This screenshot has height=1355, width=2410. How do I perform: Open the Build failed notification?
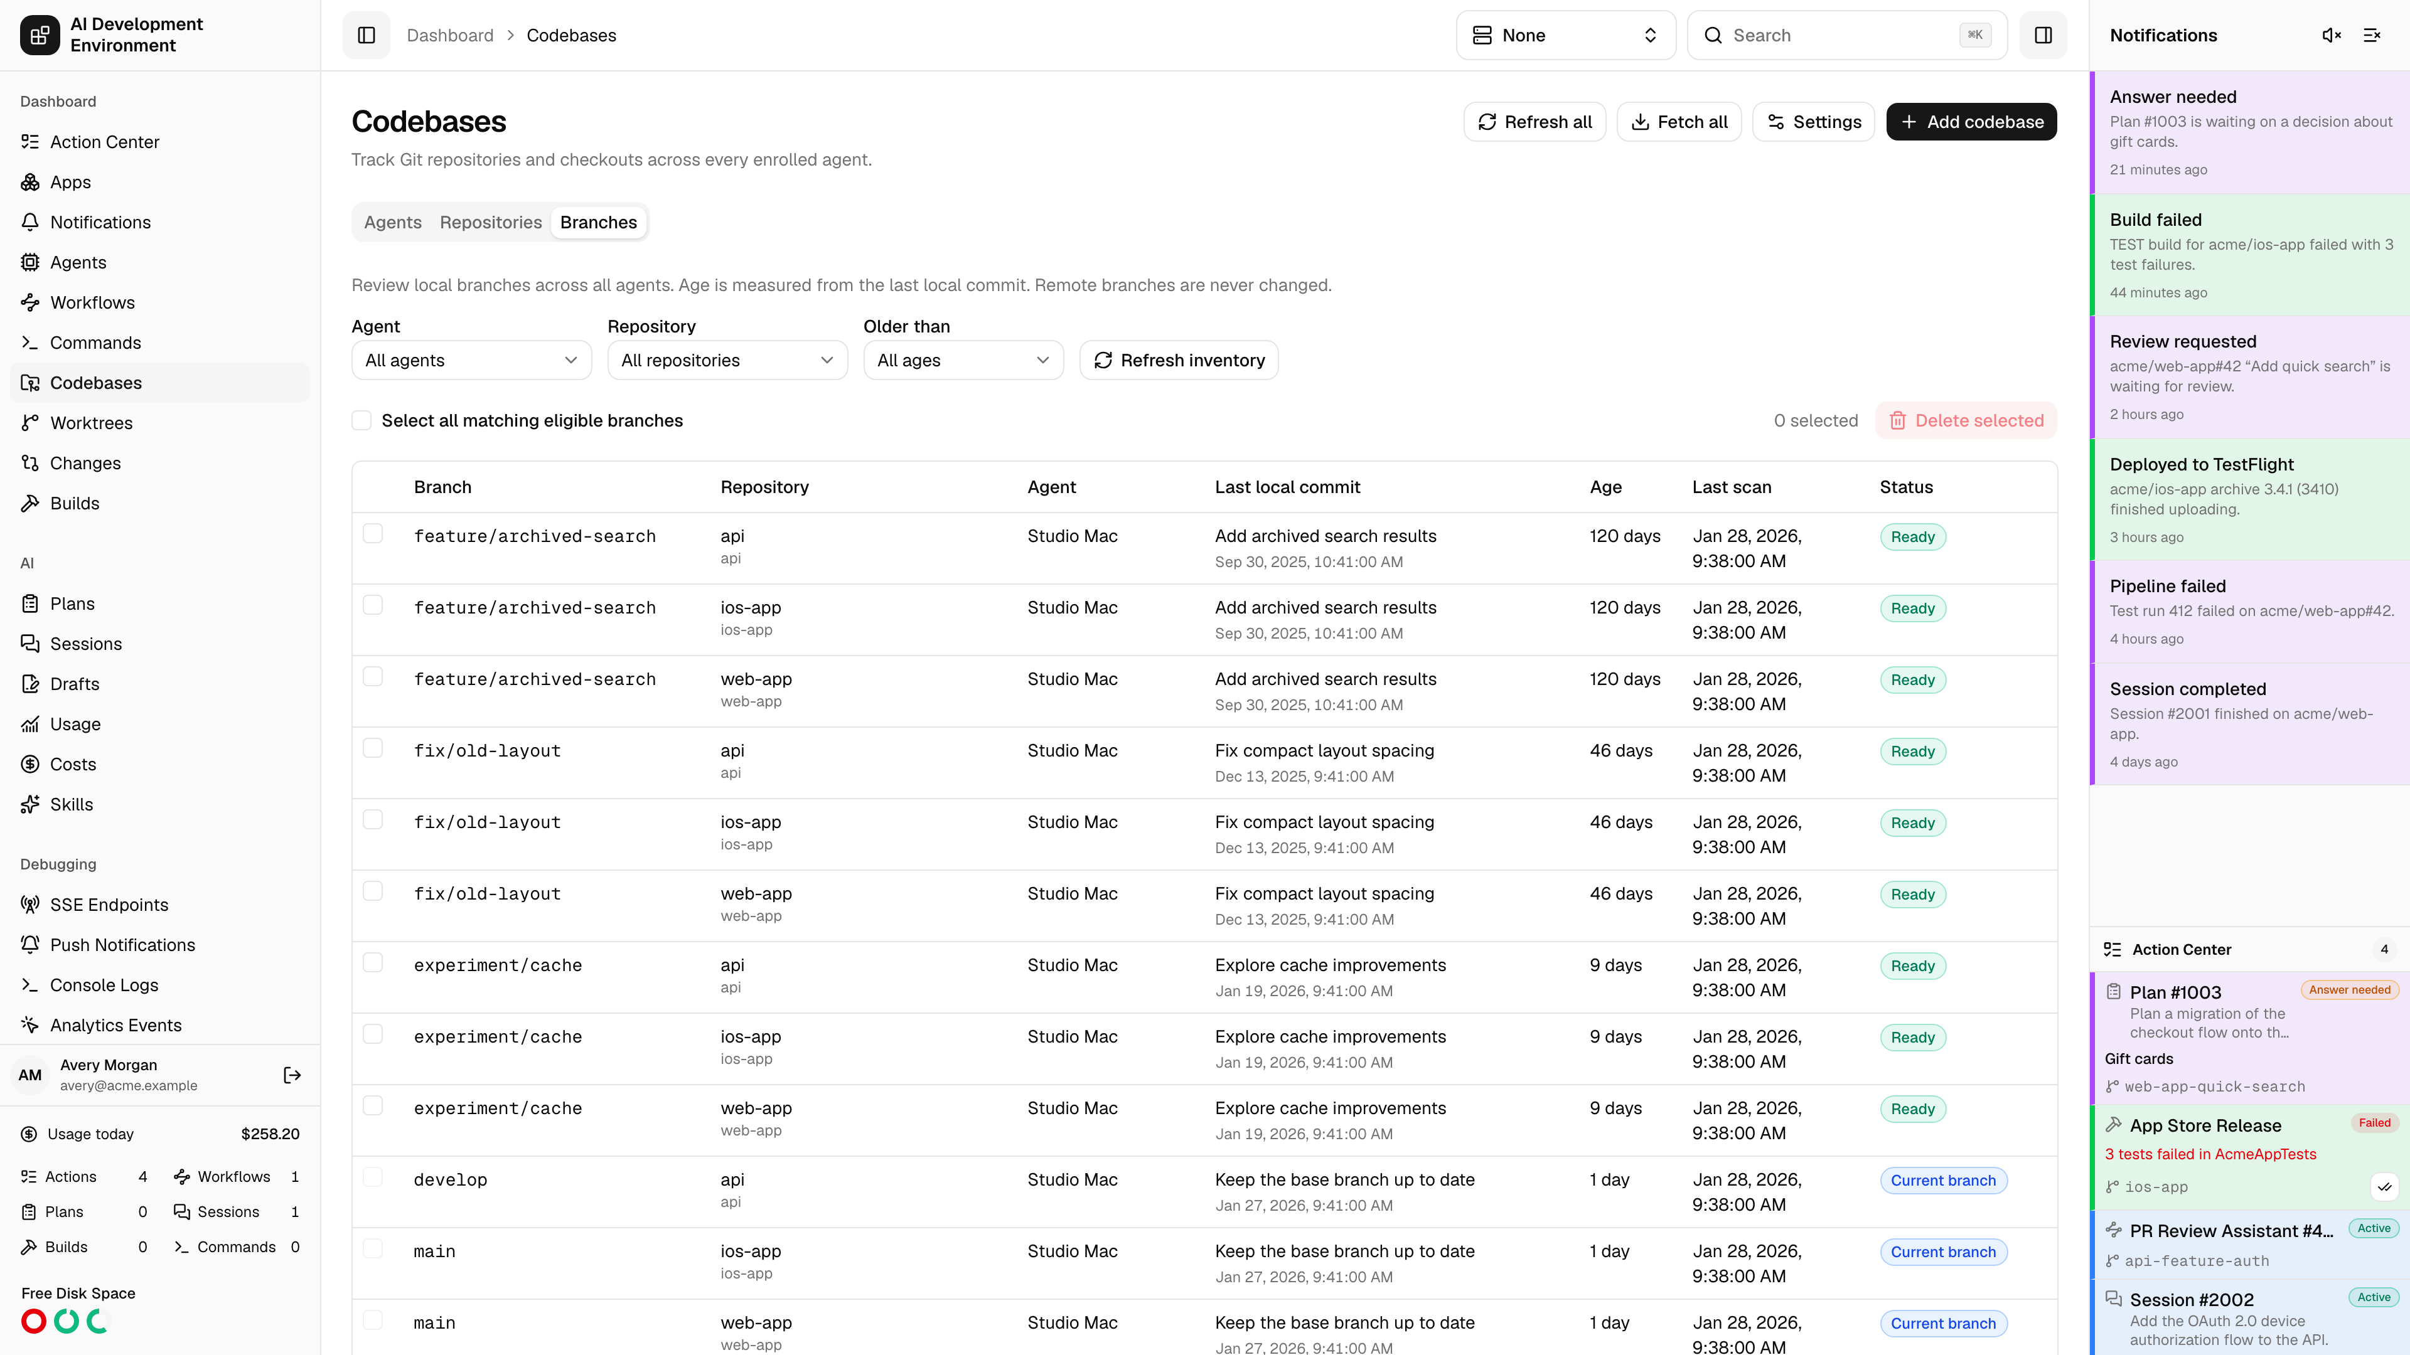pyautogui.click(x=2250, y=255)
